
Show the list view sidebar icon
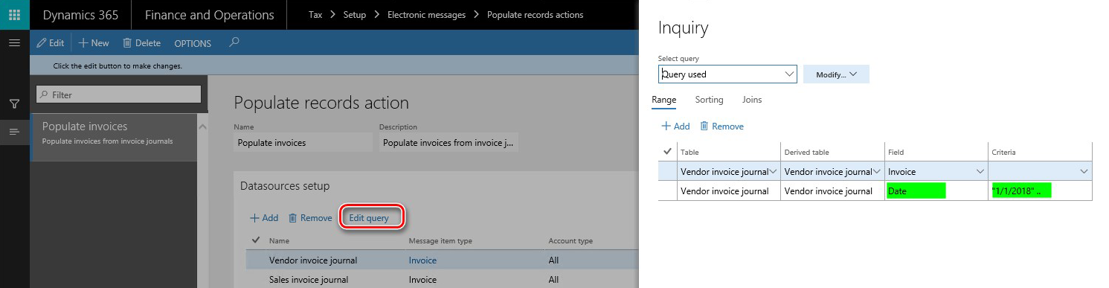click(14, 132)
